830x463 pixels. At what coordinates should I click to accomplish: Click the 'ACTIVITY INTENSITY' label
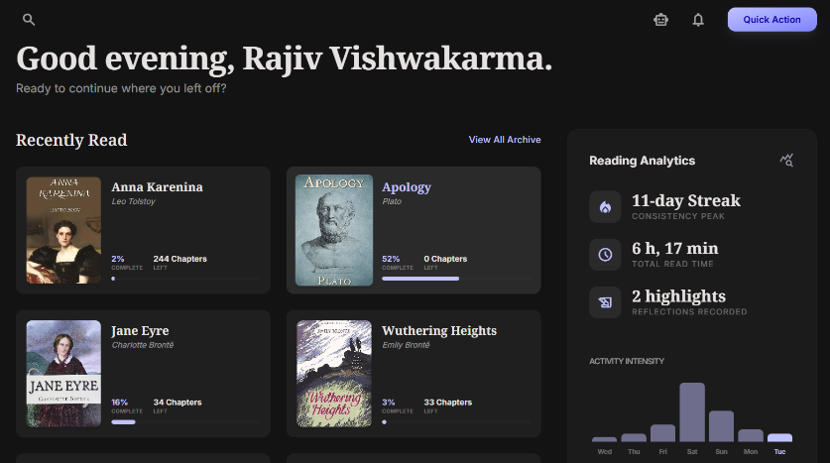tap(627, 361)
